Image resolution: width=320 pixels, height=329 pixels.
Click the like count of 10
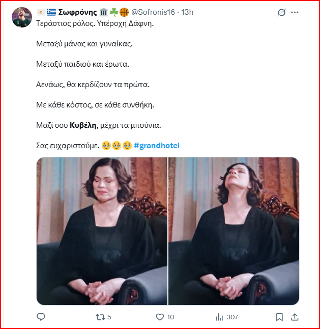click(x=170, y=317)
